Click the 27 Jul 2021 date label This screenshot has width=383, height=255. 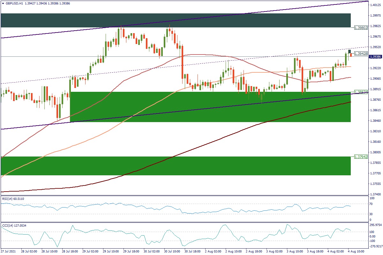coord(10,251)
